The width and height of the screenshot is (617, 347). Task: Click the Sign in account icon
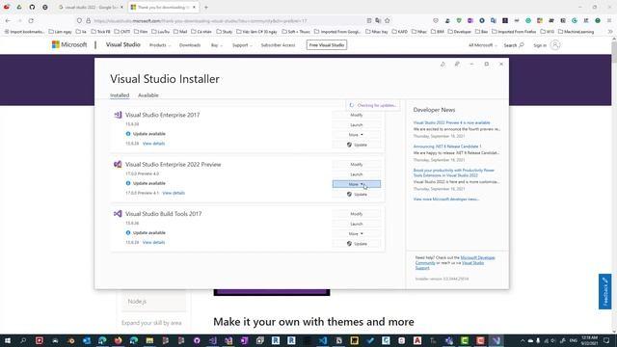click(555, 45)
